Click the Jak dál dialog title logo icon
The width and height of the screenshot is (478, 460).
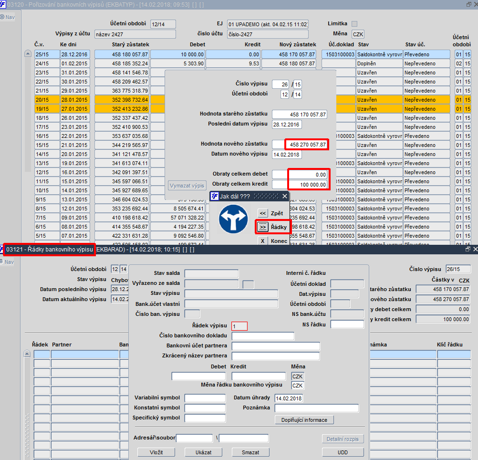click(x=215, y=196)
